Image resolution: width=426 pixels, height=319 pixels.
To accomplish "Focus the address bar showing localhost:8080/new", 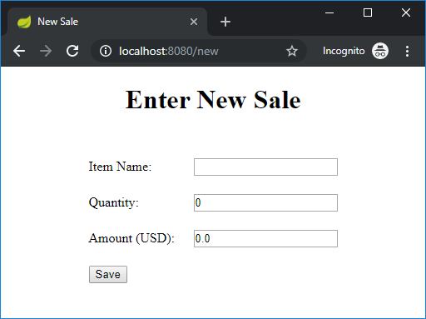I will (x=198, y=51).
